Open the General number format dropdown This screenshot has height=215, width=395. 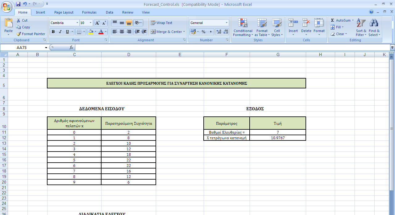coord(227,23)
